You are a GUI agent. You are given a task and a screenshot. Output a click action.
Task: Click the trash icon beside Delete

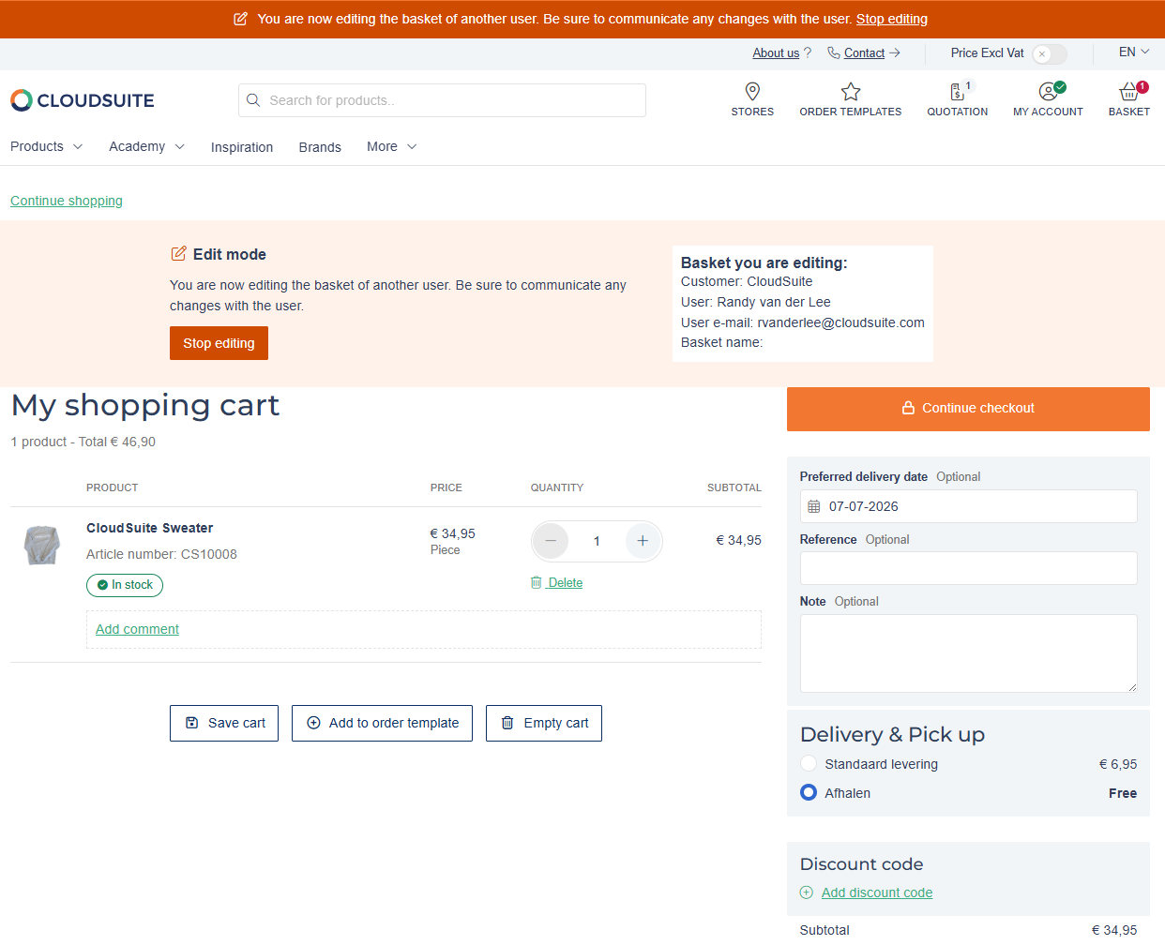tap(537, 582)
